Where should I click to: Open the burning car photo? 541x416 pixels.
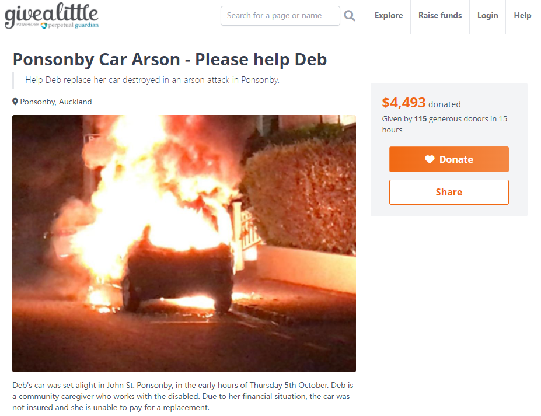click(x=184, y=243)
